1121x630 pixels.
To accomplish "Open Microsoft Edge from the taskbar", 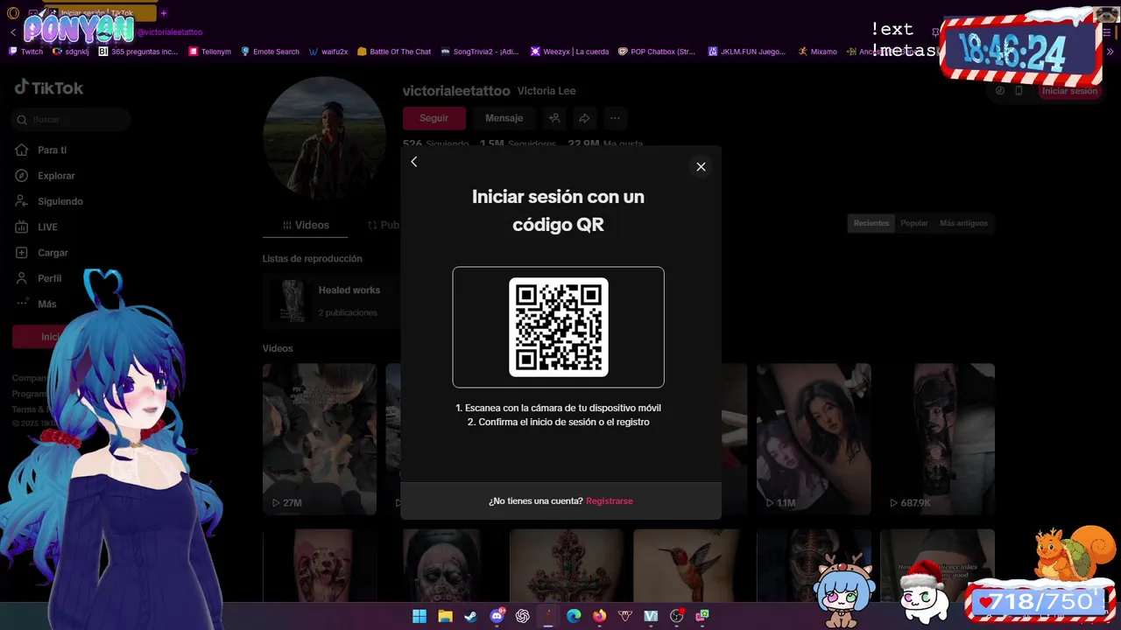I will (574, 616).
